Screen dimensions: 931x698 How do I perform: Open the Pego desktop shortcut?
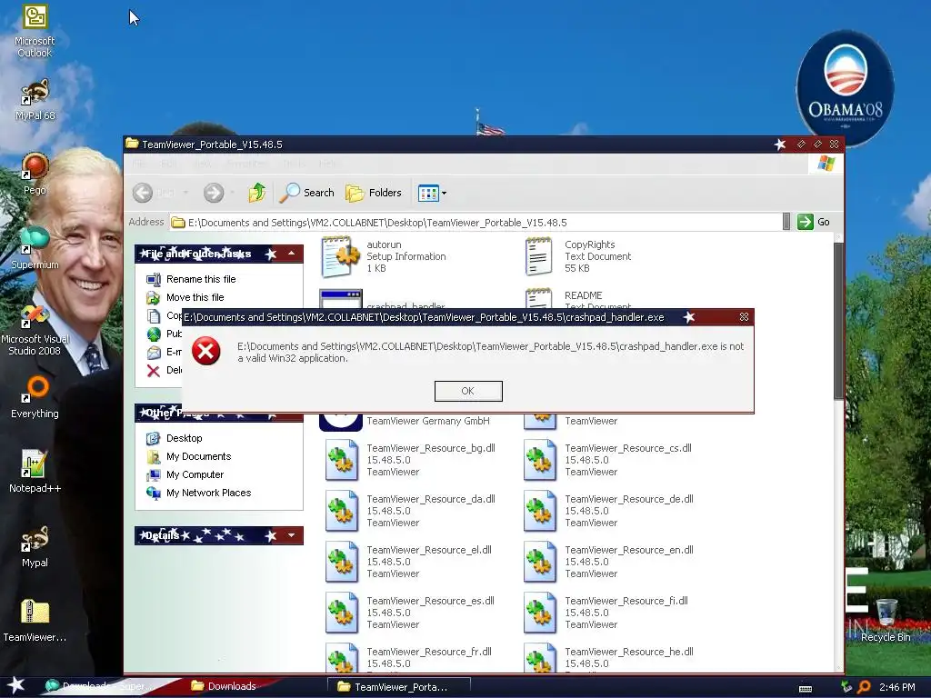35,174
